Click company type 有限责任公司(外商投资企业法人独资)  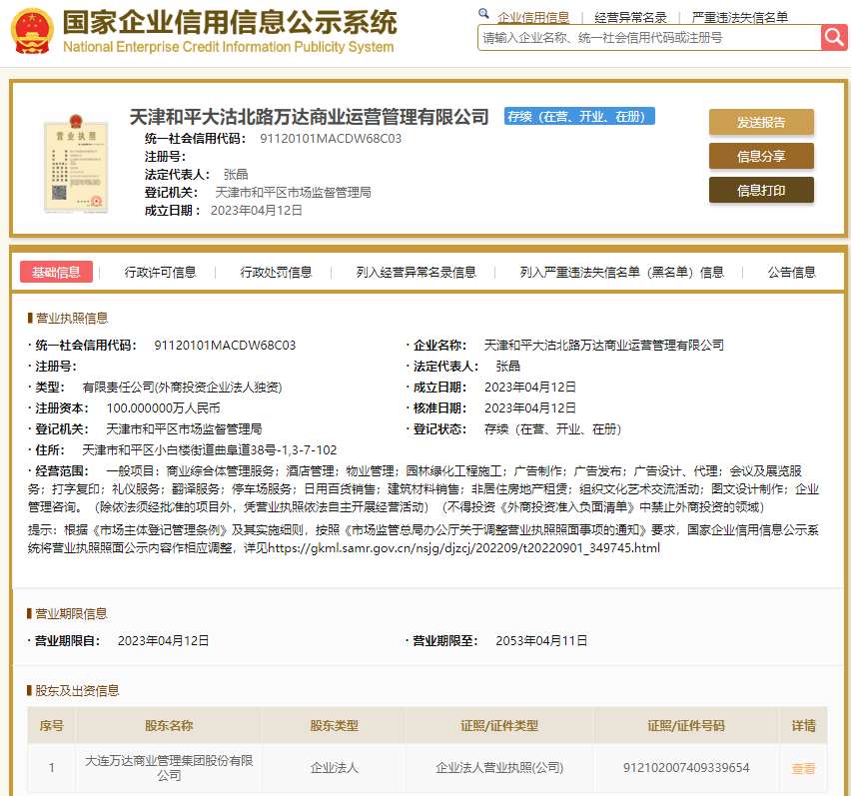tap(182, 388)
